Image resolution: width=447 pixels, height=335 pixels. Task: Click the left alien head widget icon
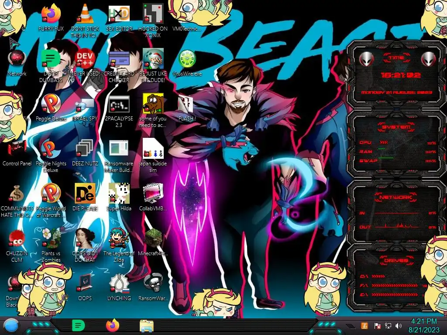tap(366, 59)
